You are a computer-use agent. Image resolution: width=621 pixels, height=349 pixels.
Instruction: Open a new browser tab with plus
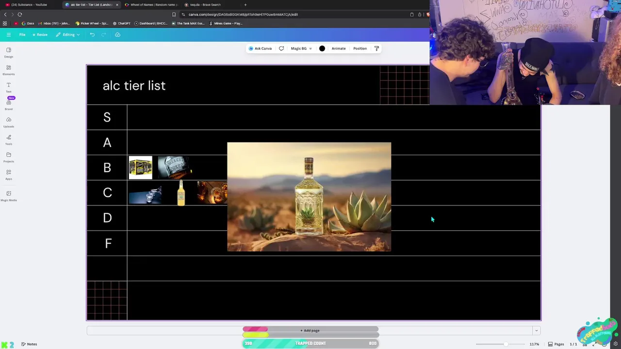click(x=245, y=5)
